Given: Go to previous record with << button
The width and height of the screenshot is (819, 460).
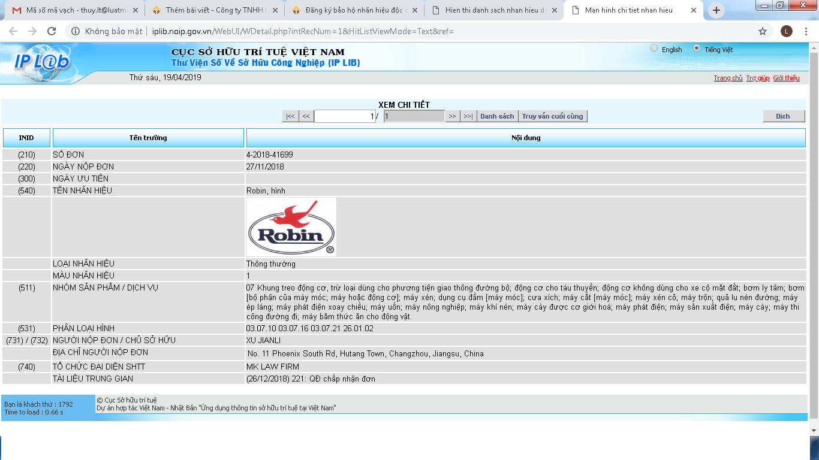Looking at the screenshot, I should click(306, 116).
